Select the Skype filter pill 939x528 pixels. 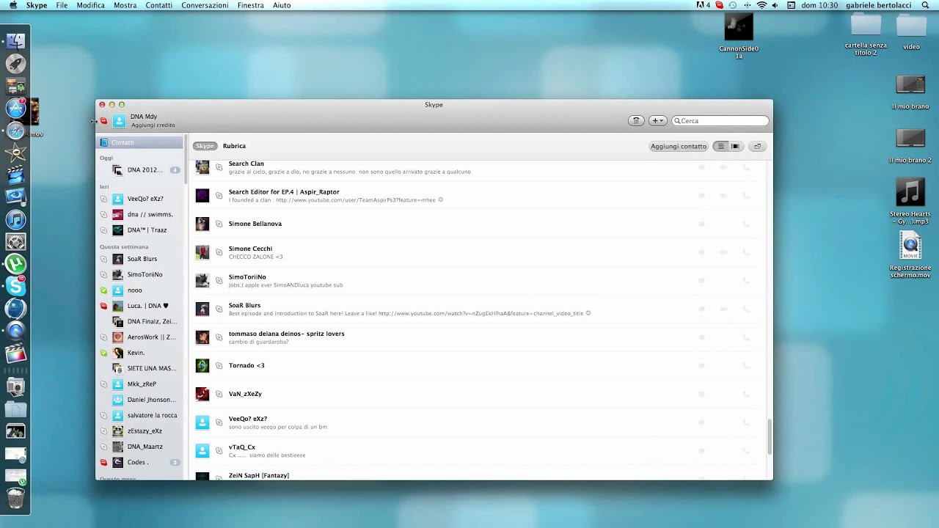click(x=205, y=146)
